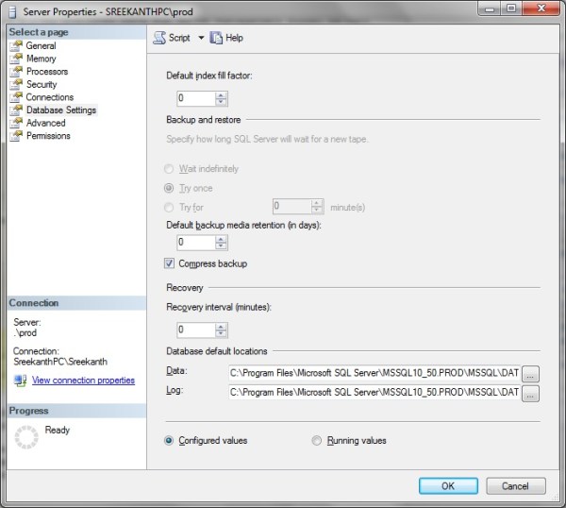
Task: Click the OK button
Action: pyautogui.click(x=448, y=486)
